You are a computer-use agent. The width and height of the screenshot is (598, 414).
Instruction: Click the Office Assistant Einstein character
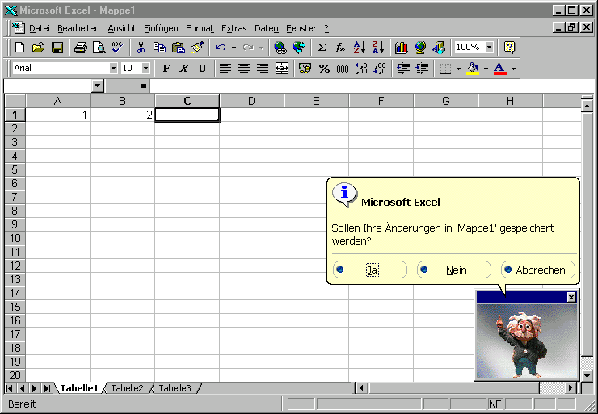(524, 343)
